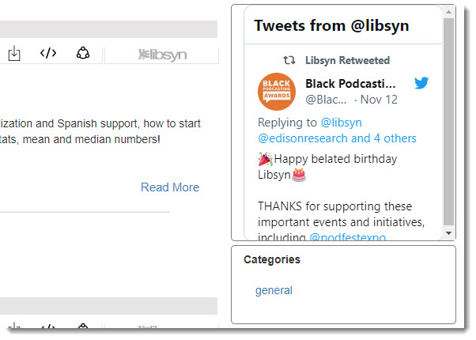Open Black Podcasting Awards avatar
Screen dimensions: 476x340
click(x=277, y=92)
